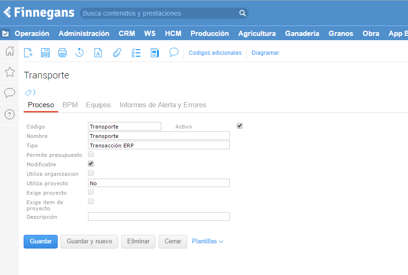408x275 pixels.
Task: Click the tag icon below Transporte title
Action: (28, 93)
